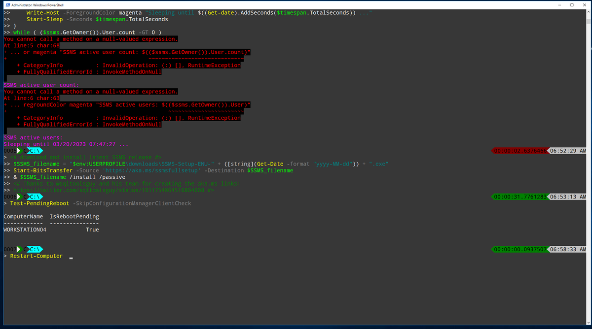
Task: Click the 'WORKSTATION04' value
Action: (25, 230)
